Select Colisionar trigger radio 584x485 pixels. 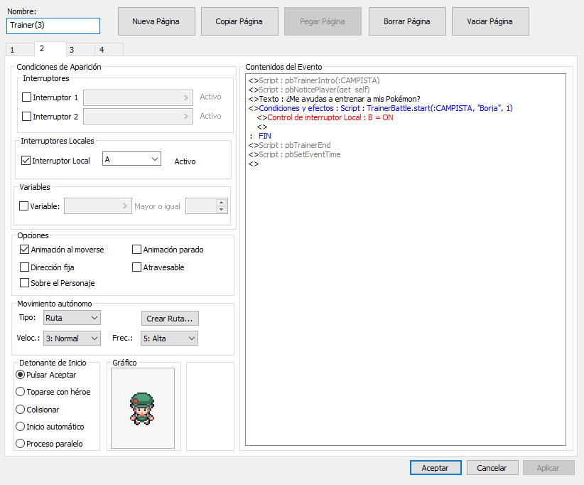20,410
